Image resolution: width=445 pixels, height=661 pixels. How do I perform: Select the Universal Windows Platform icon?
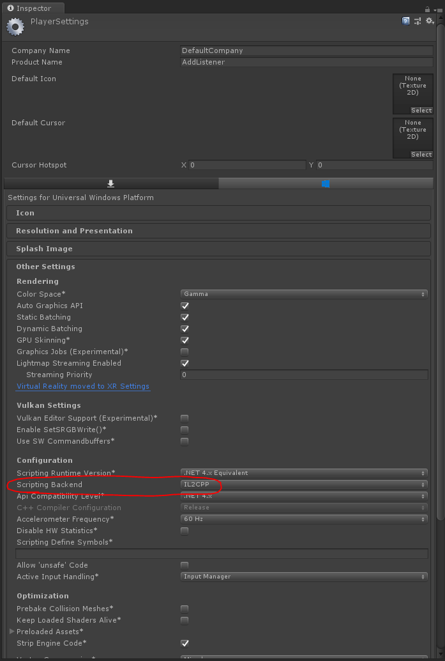326,183
